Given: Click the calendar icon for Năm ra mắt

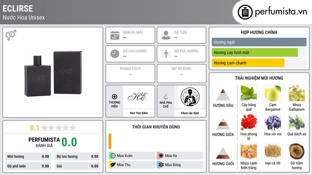Looking at the screenshot, I should point(115,35).
